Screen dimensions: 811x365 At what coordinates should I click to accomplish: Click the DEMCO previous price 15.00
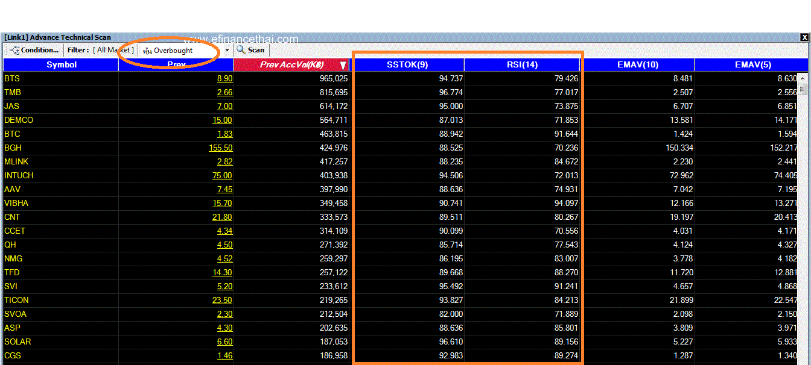click(222, 120)
